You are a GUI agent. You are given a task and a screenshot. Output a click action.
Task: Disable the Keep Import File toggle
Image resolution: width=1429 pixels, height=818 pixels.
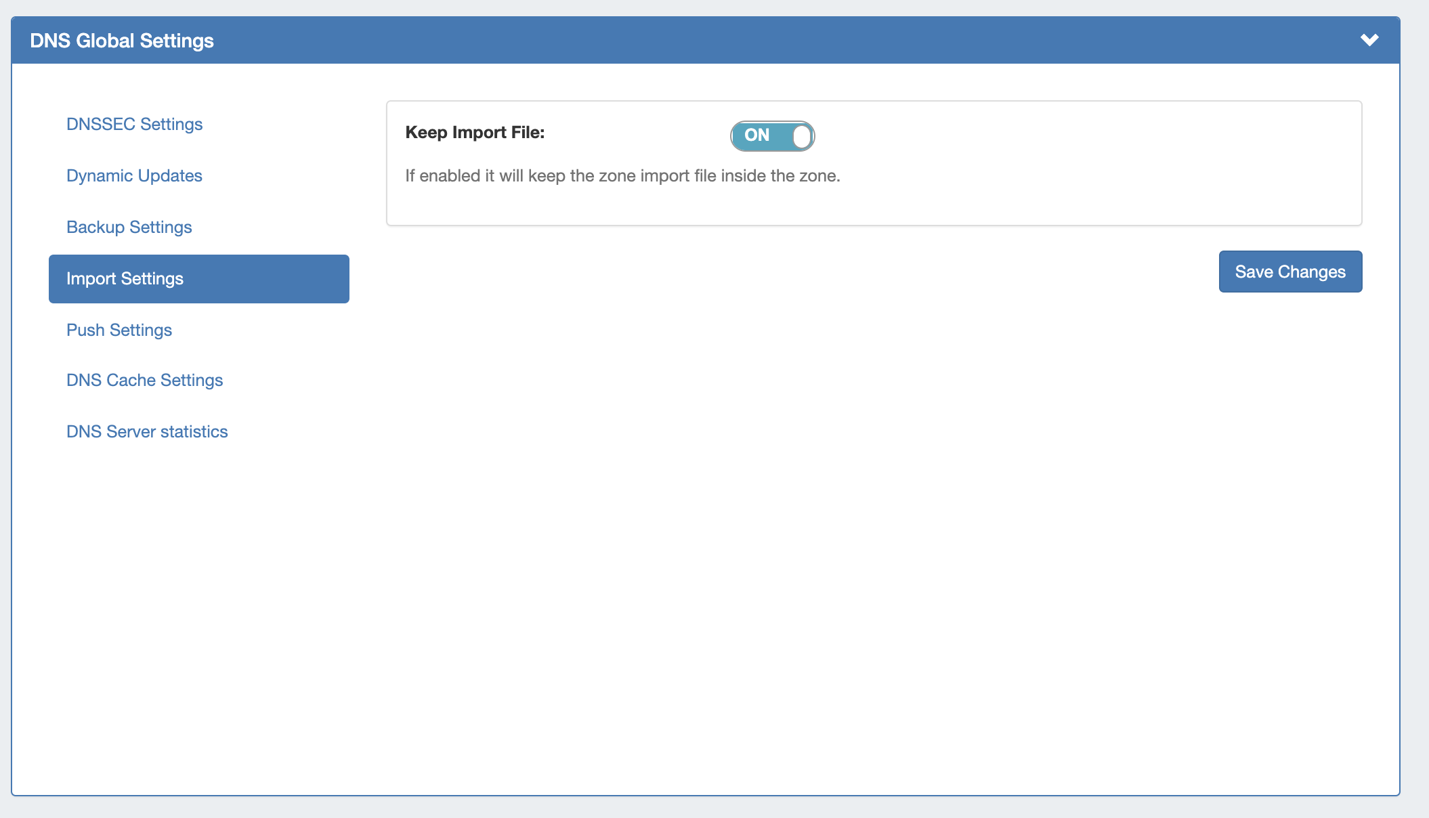(772, 135)
